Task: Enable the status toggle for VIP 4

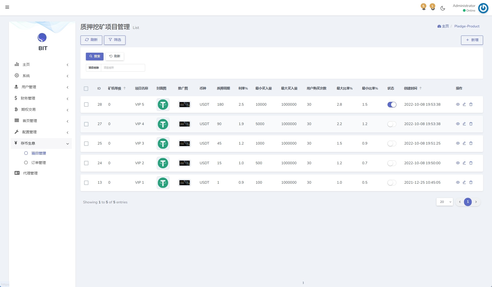Action: coord(392,124)
